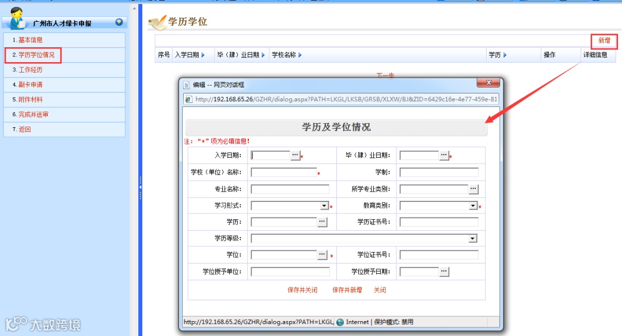
Task: Sort by 学校名称 column arrow
Action: [300, 55]
